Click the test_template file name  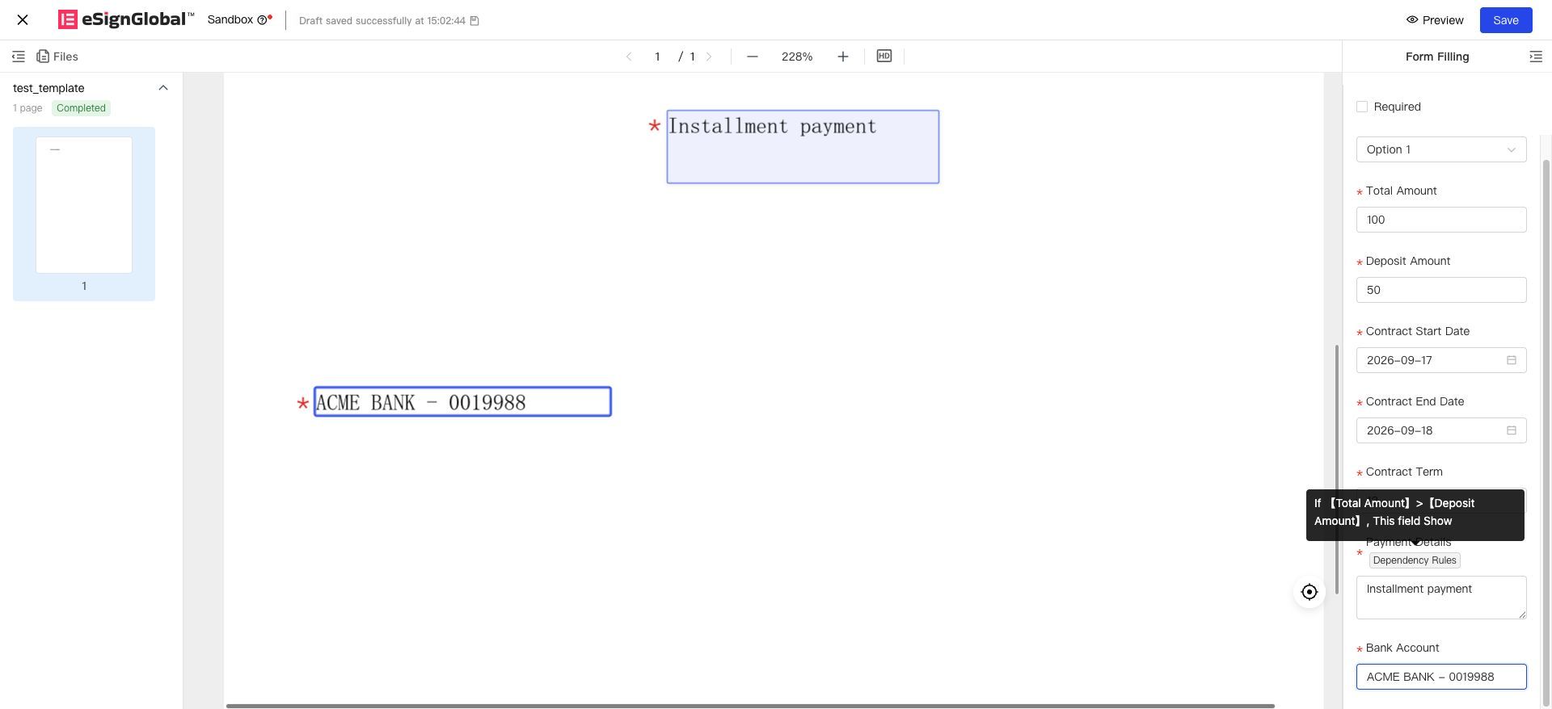pyautogui.click(x=48, y=88)
